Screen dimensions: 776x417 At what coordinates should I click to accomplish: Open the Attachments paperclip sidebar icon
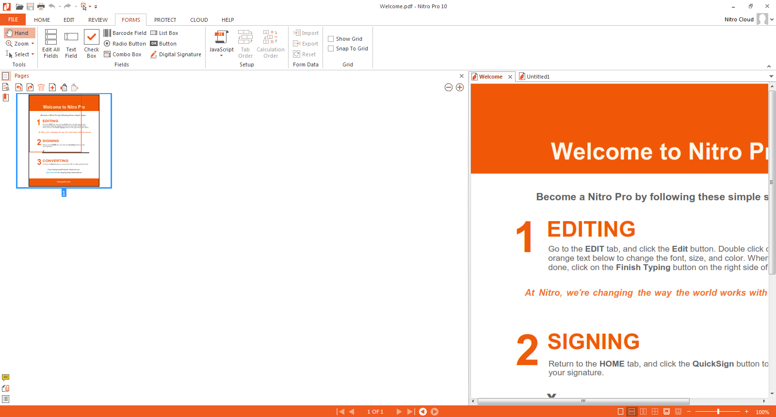6,388
